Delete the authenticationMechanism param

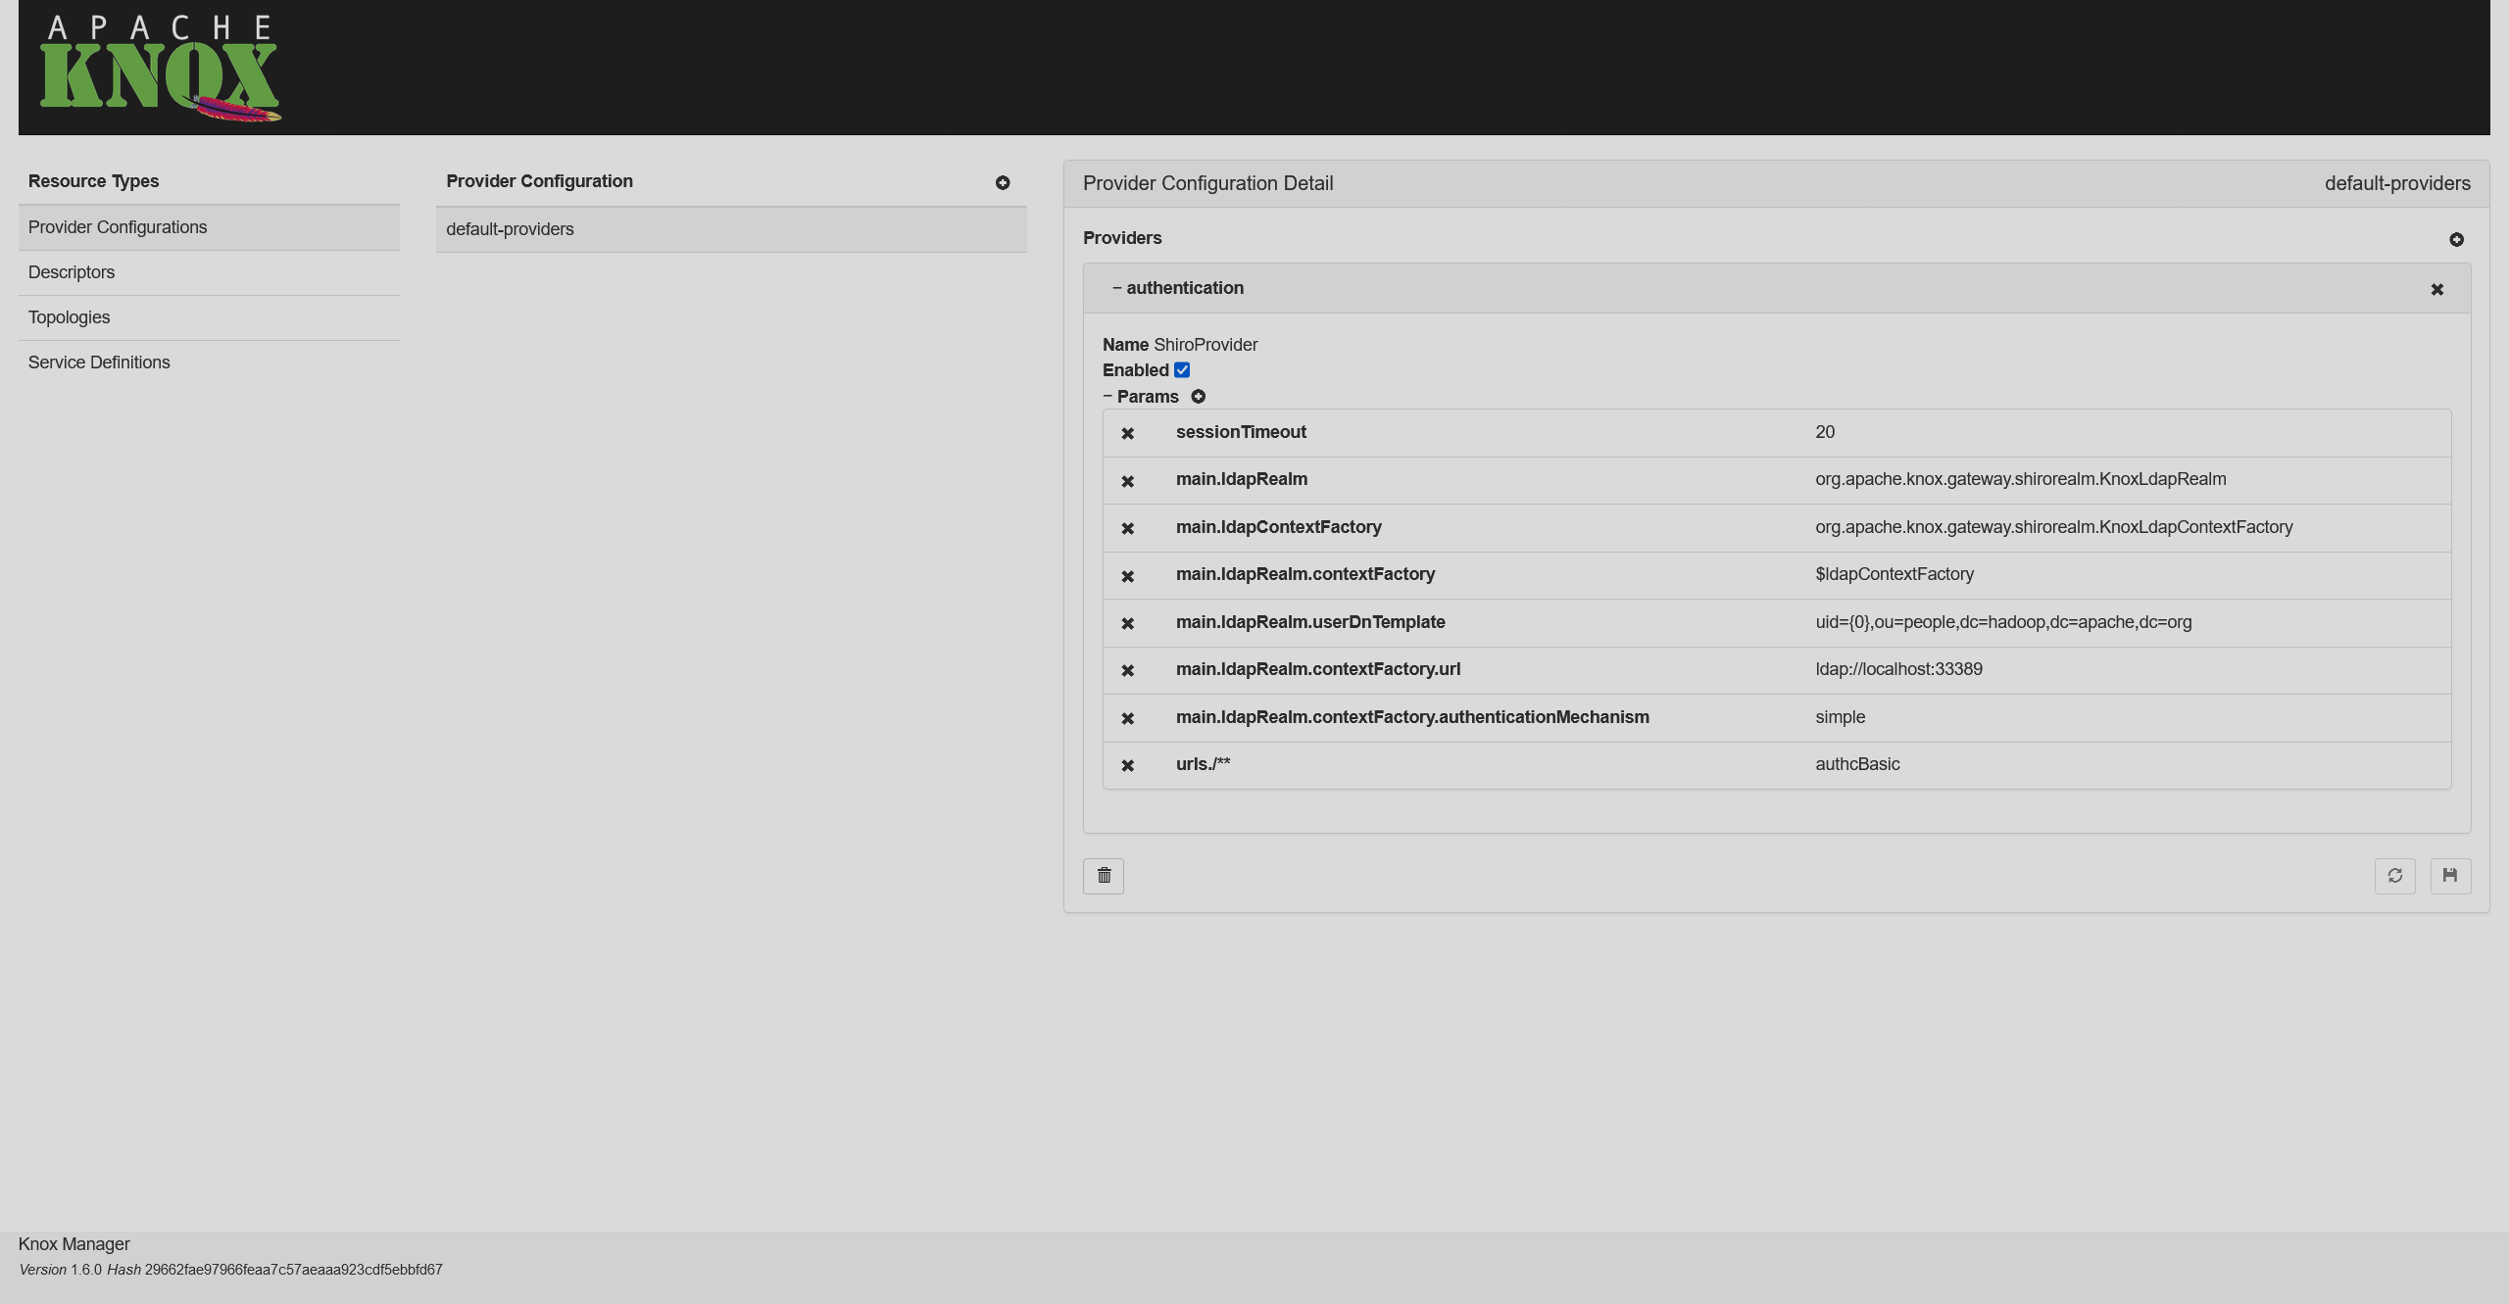tap(1127, 719)
